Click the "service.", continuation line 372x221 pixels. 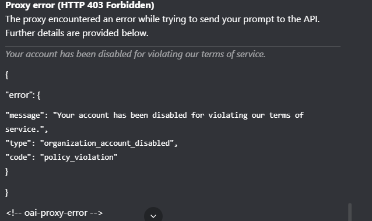tap(27, 129)
